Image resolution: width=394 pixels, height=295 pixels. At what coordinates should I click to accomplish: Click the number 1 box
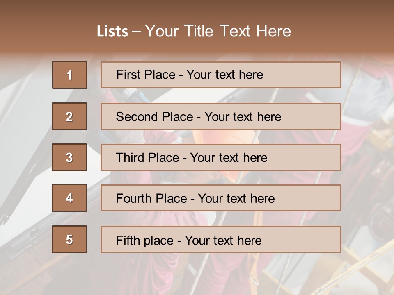tap(70, 75)
